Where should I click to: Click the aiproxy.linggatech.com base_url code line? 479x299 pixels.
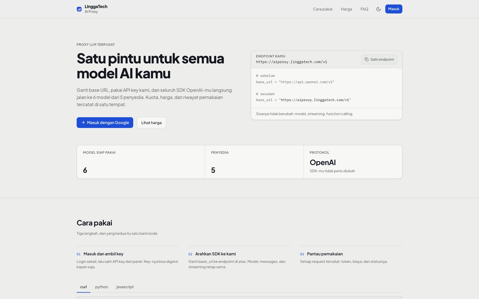(303, 100)
